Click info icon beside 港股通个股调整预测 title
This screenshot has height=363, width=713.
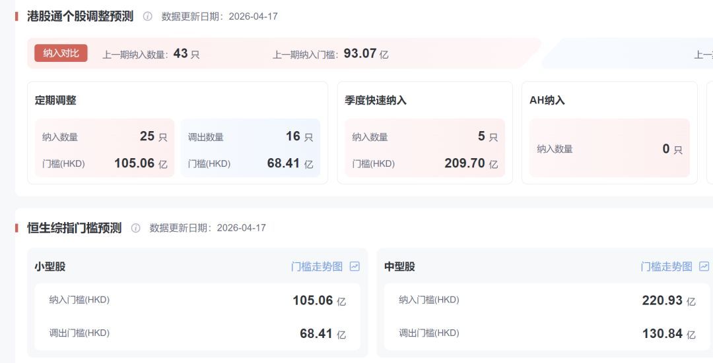(x=147, y=16)
